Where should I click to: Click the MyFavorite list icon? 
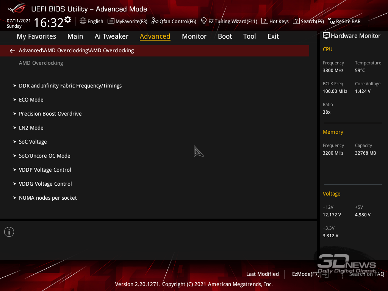coord(111,21)
